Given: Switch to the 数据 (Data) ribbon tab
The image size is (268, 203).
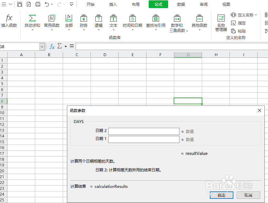Looking at the screenshot, I should (181, 4).
